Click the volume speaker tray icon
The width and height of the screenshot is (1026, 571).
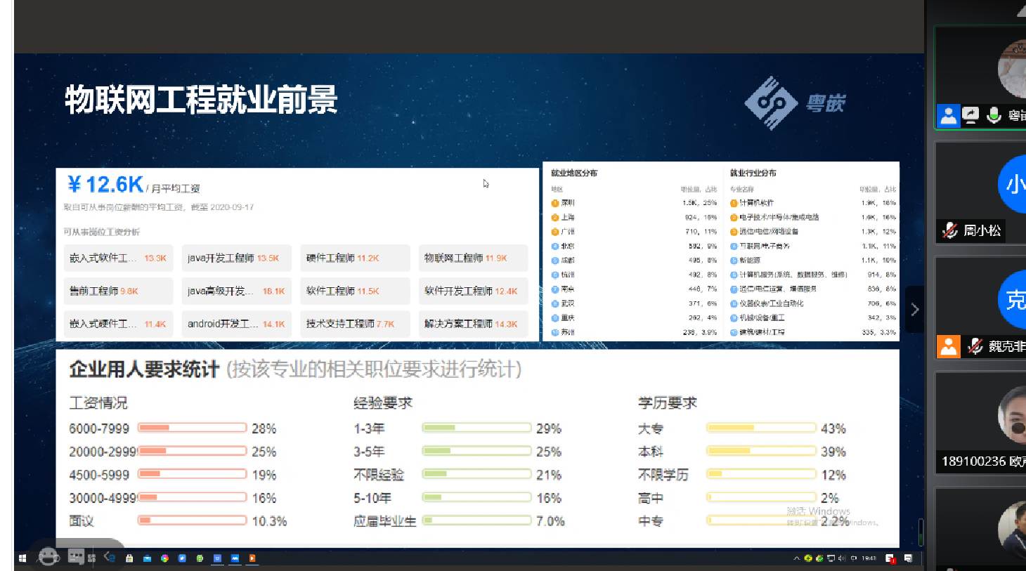point(842,558)
